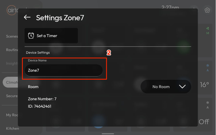
Task: Select Kitchen in the sidebar
Action: tap(13, 128)
